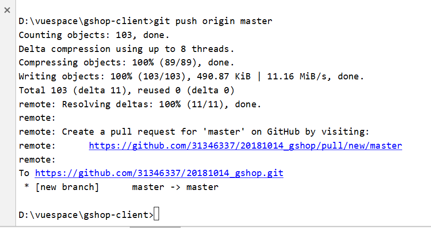Click the word 'To' before the git URL
Viewport: 431px width, 228px height.
24,173
